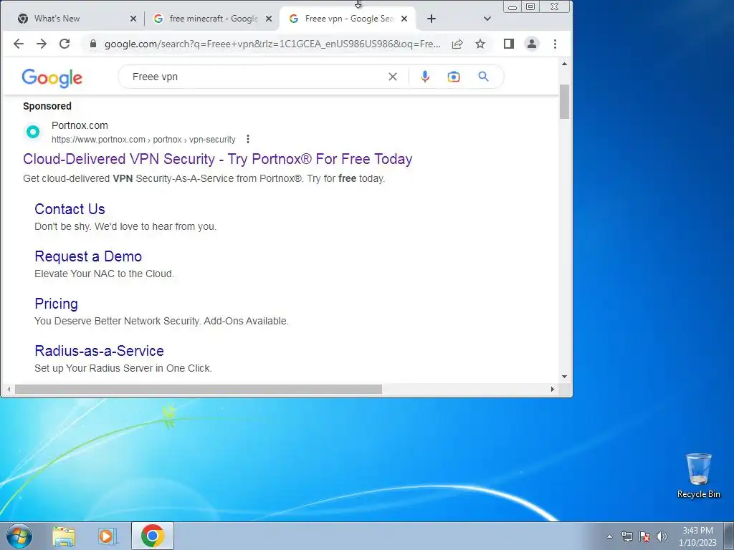The width and height of the screenshot is (734, 550).
Task: Show hidden system tray icons
Action: pyautogui.click(x=609, y=536)
